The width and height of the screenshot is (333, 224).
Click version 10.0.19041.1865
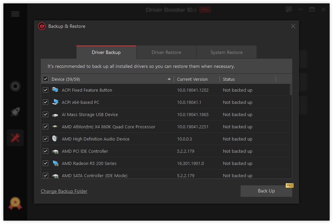click(x=193, y=115)
